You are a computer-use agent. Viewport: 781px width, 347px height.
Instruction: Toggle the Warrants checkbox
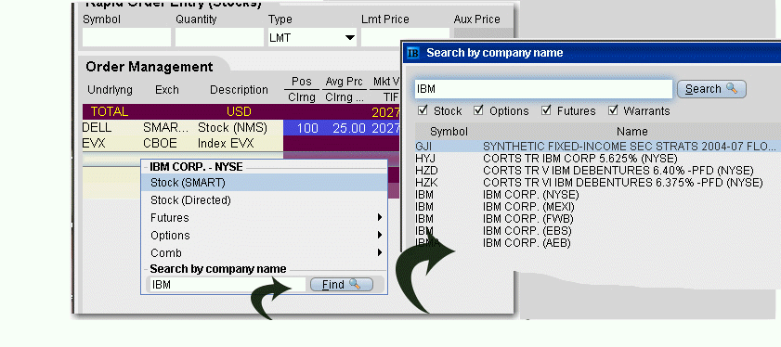[x=613, y=110]
